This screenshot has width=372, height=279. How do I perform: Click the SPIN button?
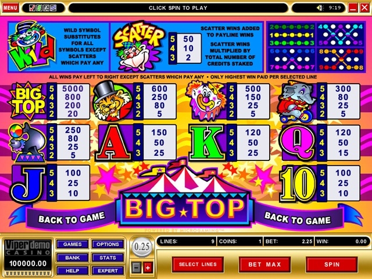coord(332,264)
